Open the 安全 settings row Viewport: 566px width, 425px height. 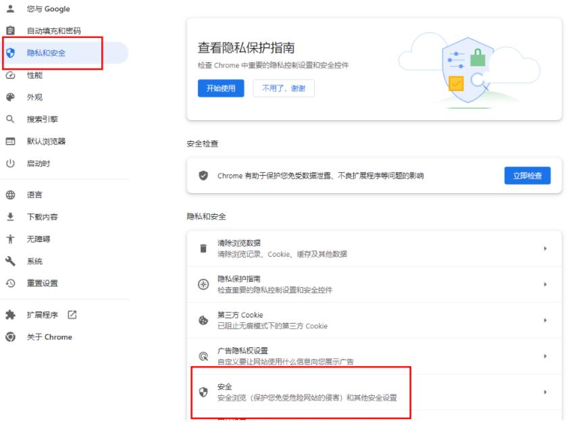pos(374,392)
